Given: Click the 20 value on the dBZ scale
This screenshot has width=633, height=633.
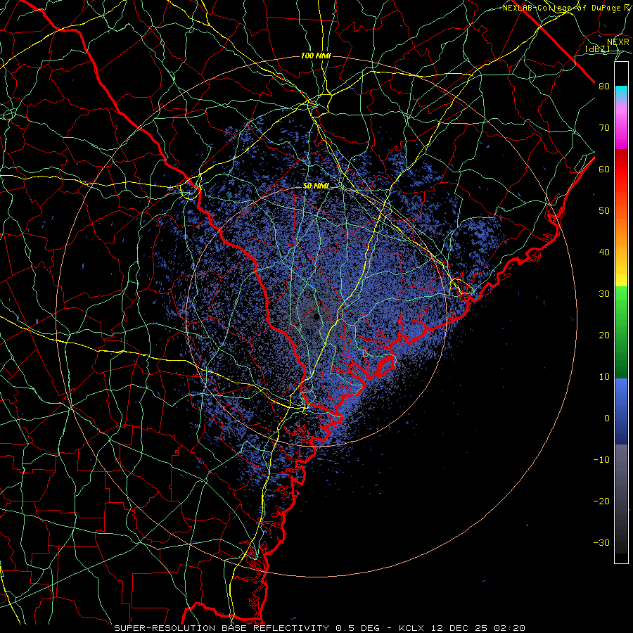Looking at the screenshot, I should (604, 335).
